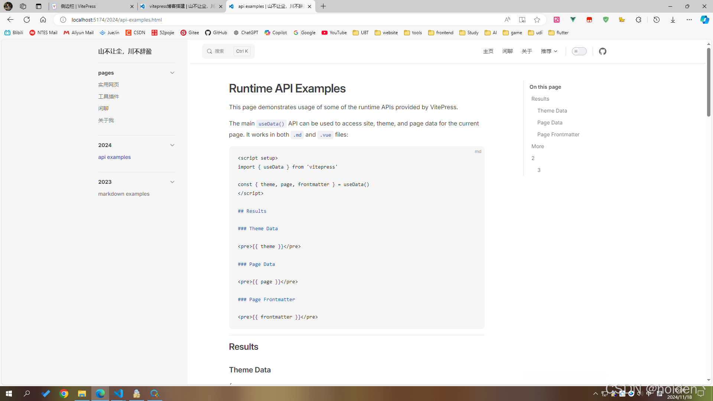713x401 pixels.
Task: Click site title 山不让尘，川不辞盈
Action: click(x=125, y=51)
